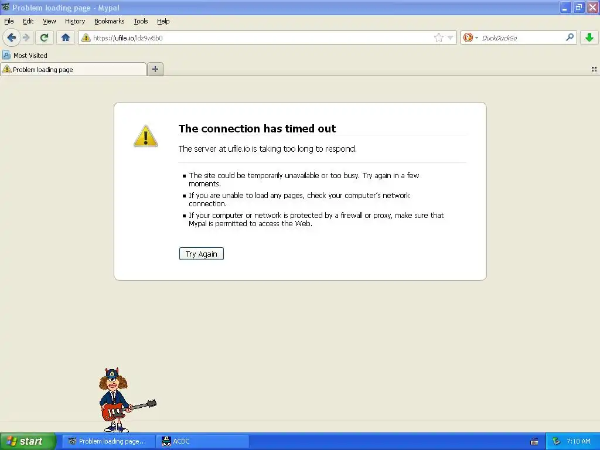Select the Problem loading page tab
This screenshot has height=450, width=600.
coord(73,69)
